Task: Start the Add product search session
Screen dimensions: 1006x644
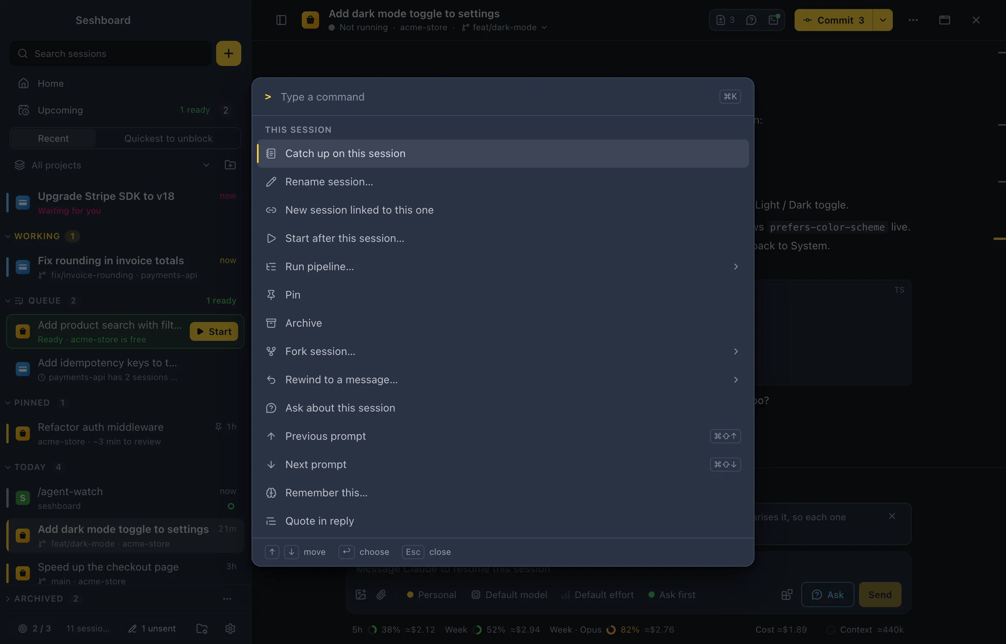Action: pyautogui.click(x=214, y=331)
